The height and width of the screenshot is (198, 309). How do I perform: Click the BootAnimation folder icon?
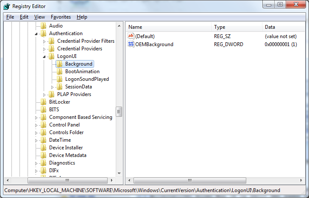pyautogui.click(x=59, y=71)
